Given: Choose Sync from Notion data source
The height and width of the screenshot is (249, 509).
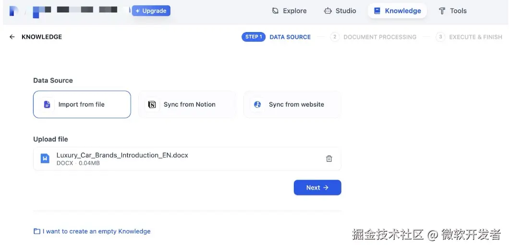Looking at the screenshot, I should pos(187,104).
